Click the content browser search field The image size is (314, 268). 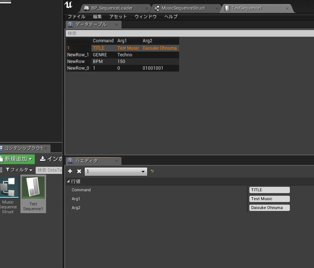49,170
